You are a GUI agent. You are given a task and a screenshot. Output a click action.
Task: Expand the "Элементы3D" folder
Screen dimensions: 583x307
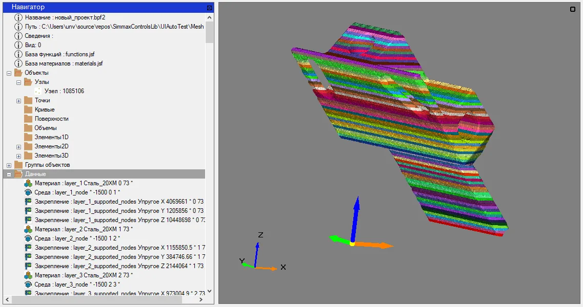click(x=18, y=156)
